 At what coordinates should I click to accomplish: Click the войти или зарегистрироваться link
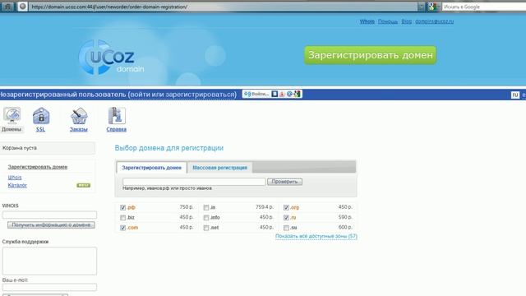[182, 95]
